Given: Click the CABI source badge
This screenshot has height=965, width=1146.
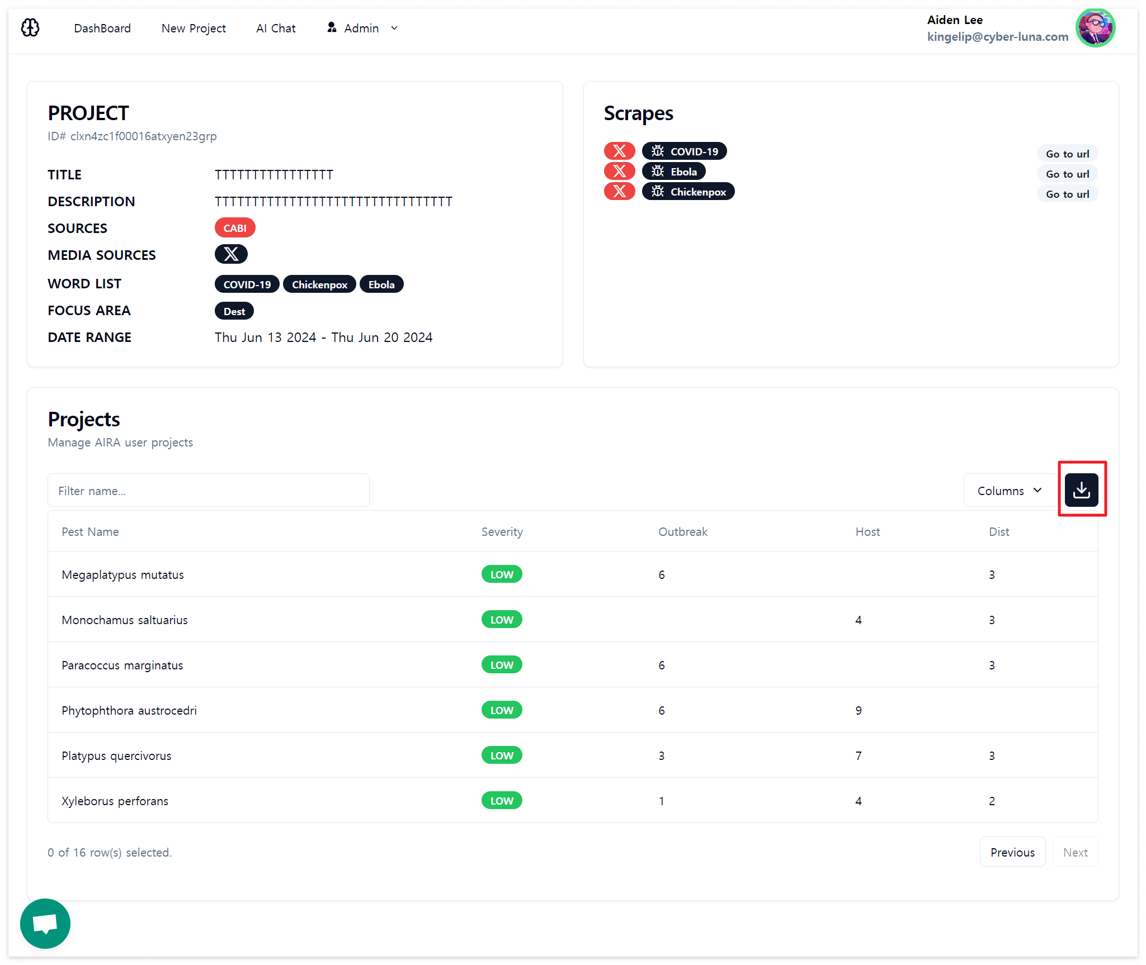Looking at the screenshot, I should pyautogui.click(x=235, y=228).
